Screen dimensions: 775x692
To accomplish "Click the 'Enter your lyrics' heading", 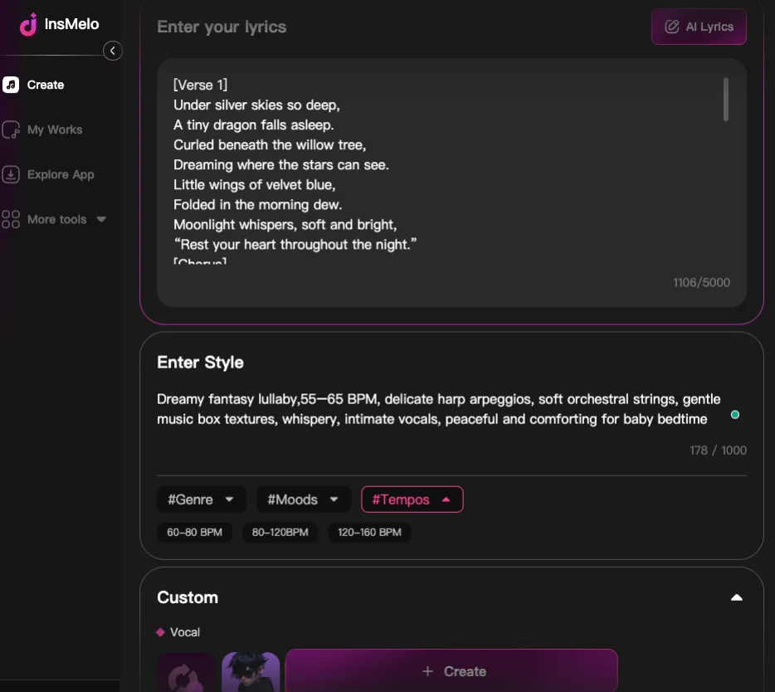I will pyautogui.click(x=222, y=27).
